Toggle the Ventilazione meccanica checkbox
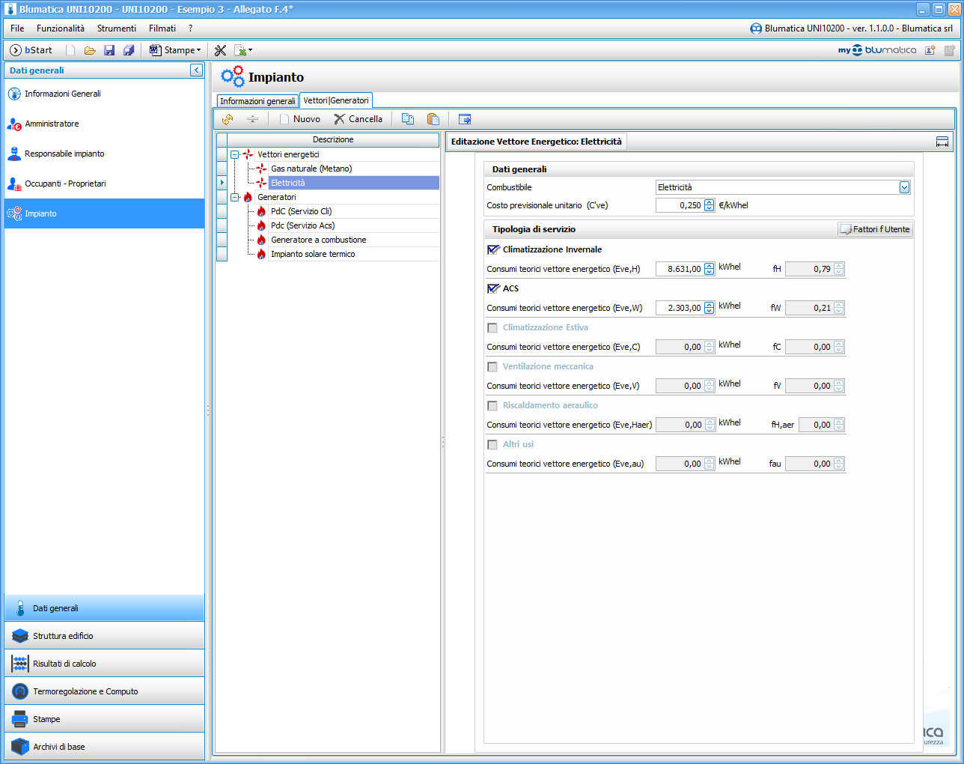The image size is (964, 764). (492, 366)
